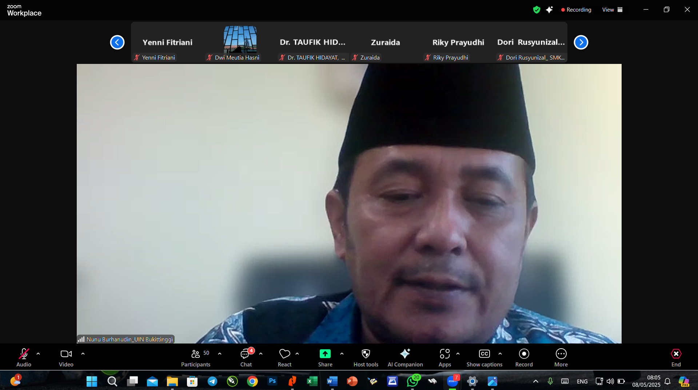
Task: Expand the captions options arrow
Action: 500,354
